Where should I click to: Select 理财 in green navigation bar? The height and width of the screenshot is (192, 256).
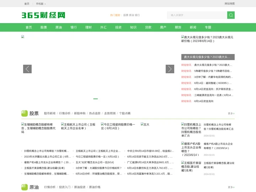pyautogui.click(x=89, y=27)
